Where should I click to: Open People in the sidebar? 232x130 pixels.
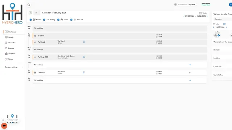click(x=11, y=37)
